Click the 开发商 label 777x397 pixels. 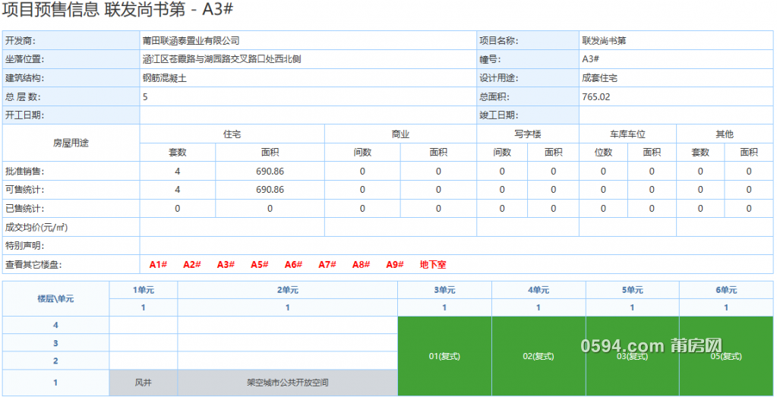tap(21, 40)
